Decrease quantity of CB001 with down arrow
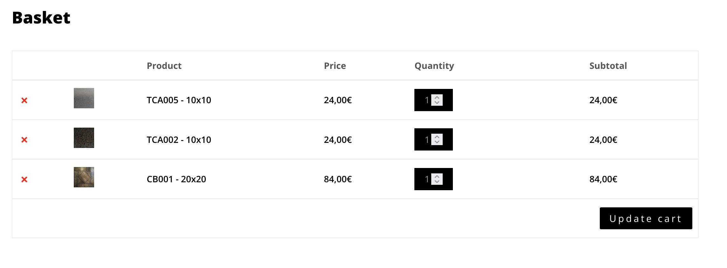The height and width of the screenshot is (268, 727). pos(437,182)
